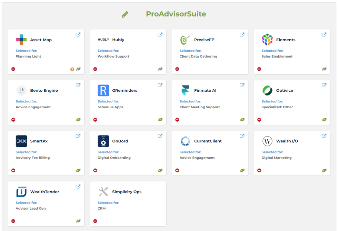Screen dimensions: 339x231
Task: Click the green leaf icon on PreciseFP
Action: (242, 69)
